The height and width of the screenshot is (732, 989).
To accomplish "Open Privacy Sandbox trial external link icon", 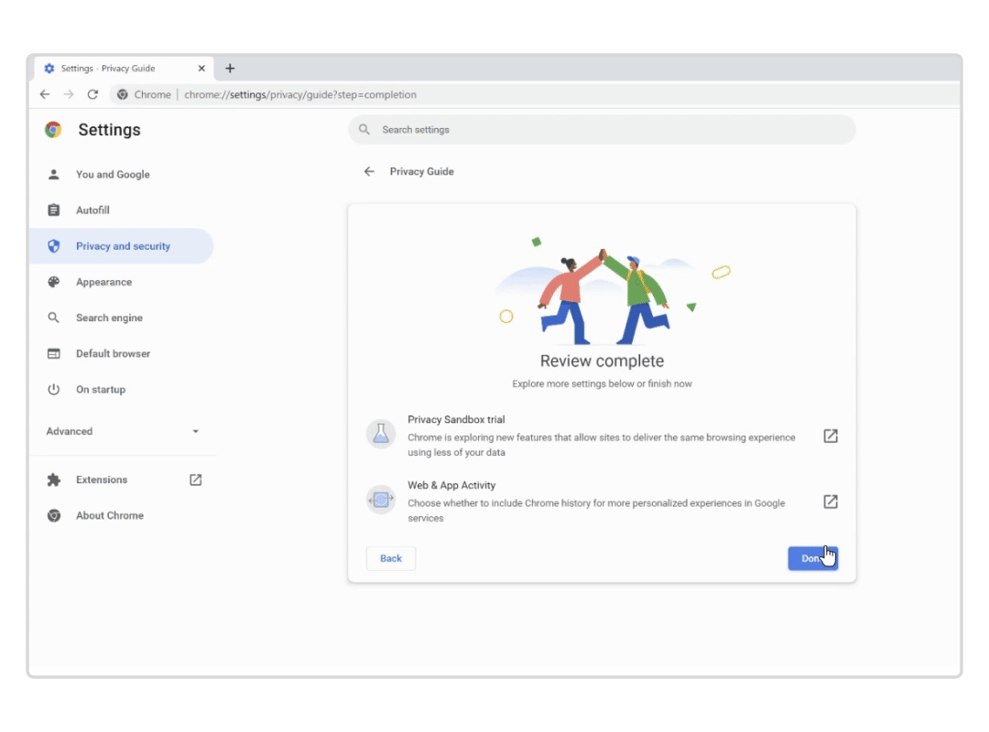I will pyautogui.click(x=831, y=436).
